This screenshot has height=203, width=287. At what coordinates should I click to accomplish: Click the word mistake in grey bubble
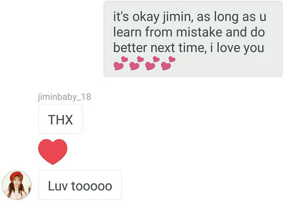click(199, 32)
